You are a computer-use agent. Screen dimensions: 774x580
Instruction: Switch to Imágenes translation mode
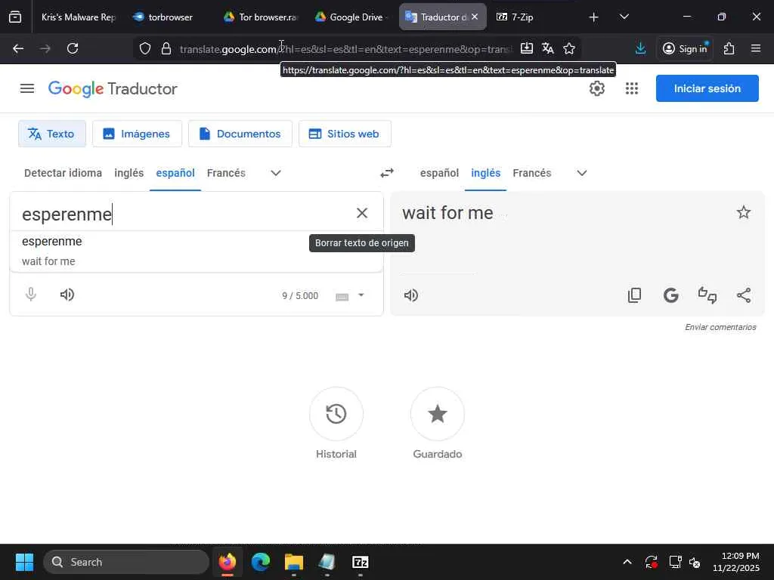click(138, 134)
